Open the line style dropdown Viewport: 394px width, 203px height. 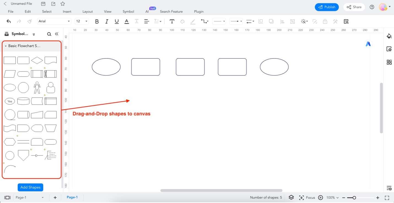[219, 21]
